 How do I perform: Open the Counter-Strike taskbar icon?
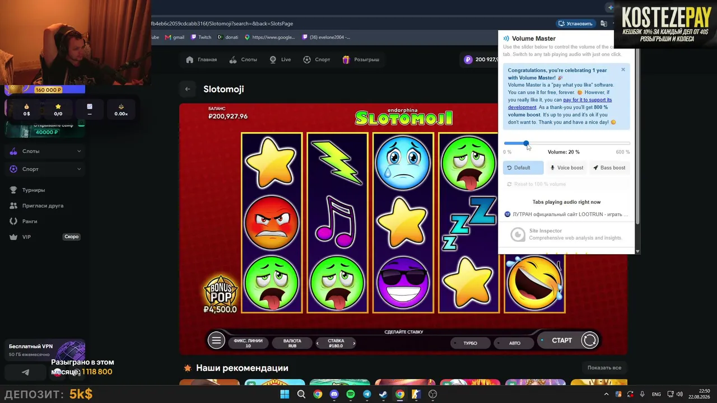(x=416, y=394)
